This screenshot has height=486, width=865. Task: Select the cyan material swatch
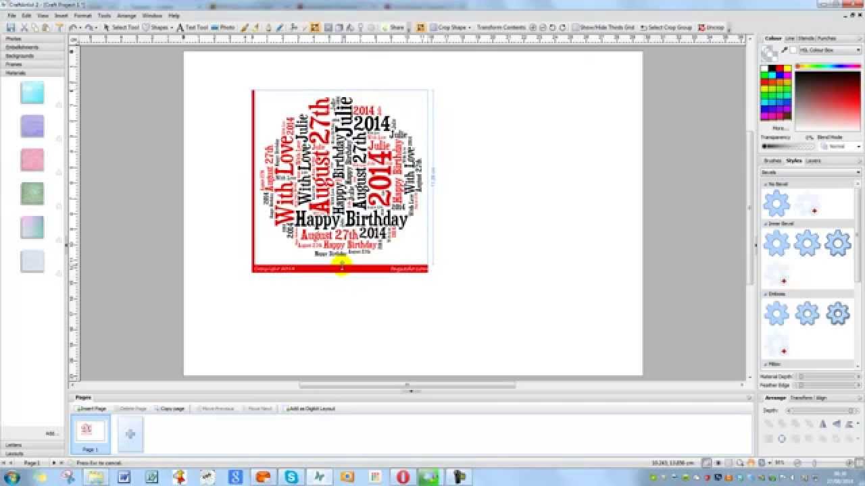click(32, 92)
